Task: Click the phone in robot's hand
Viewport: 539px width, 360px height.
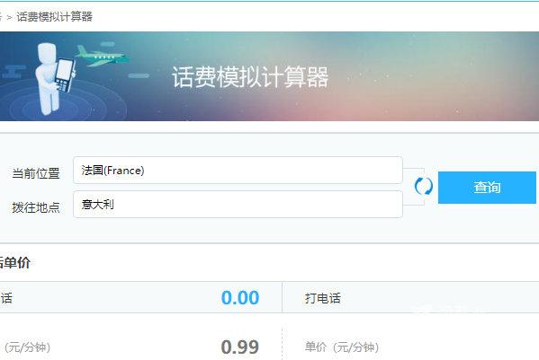Action: (65, 75)
